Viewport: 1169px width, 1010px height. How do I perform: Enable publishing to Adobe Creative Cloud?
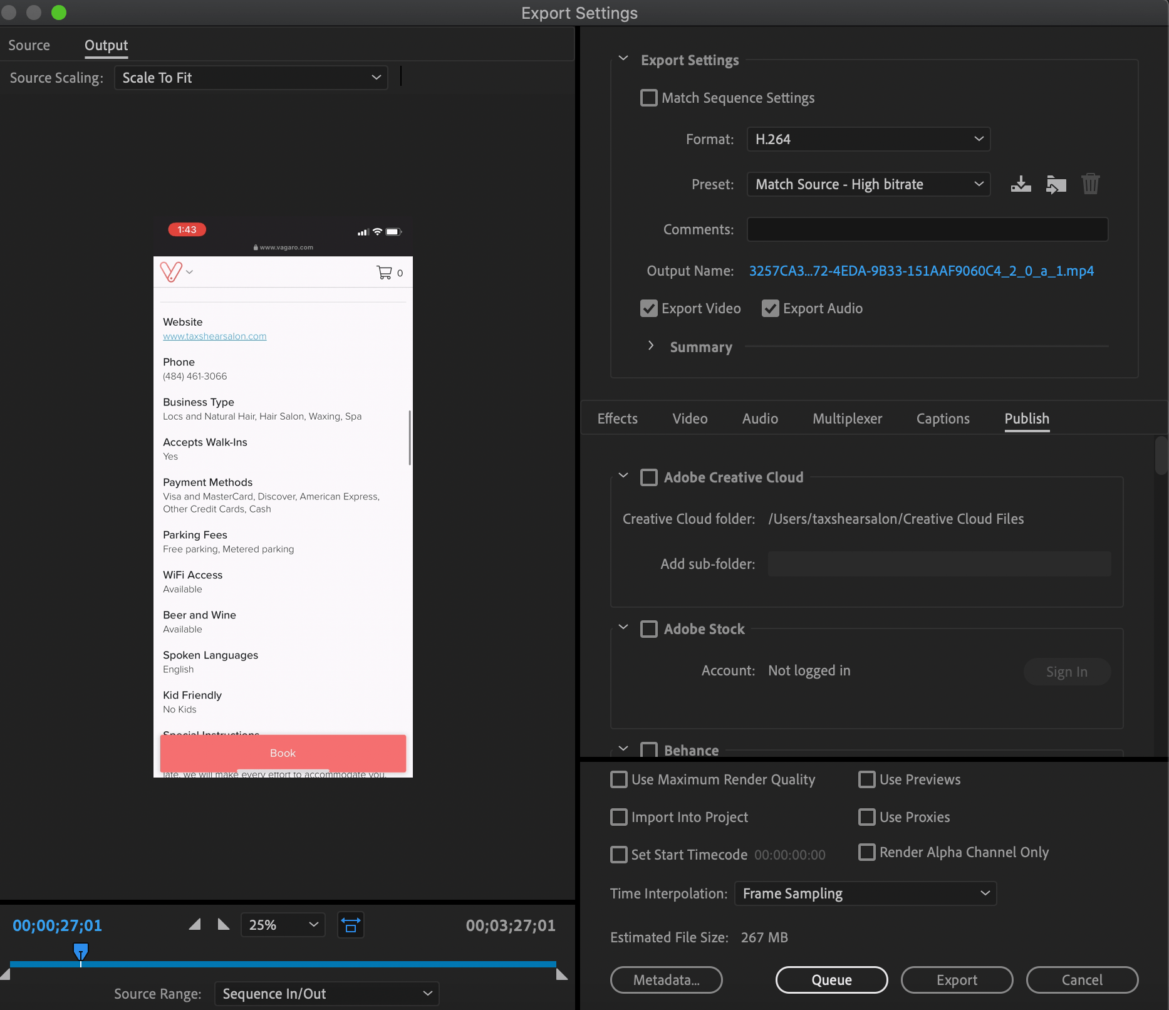(x=649, y=477)
